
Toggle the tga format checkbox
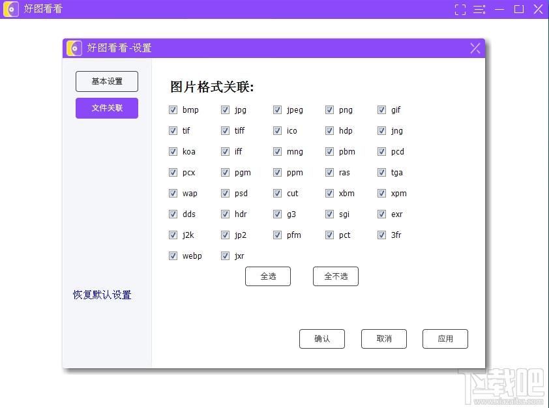(381, 173)
